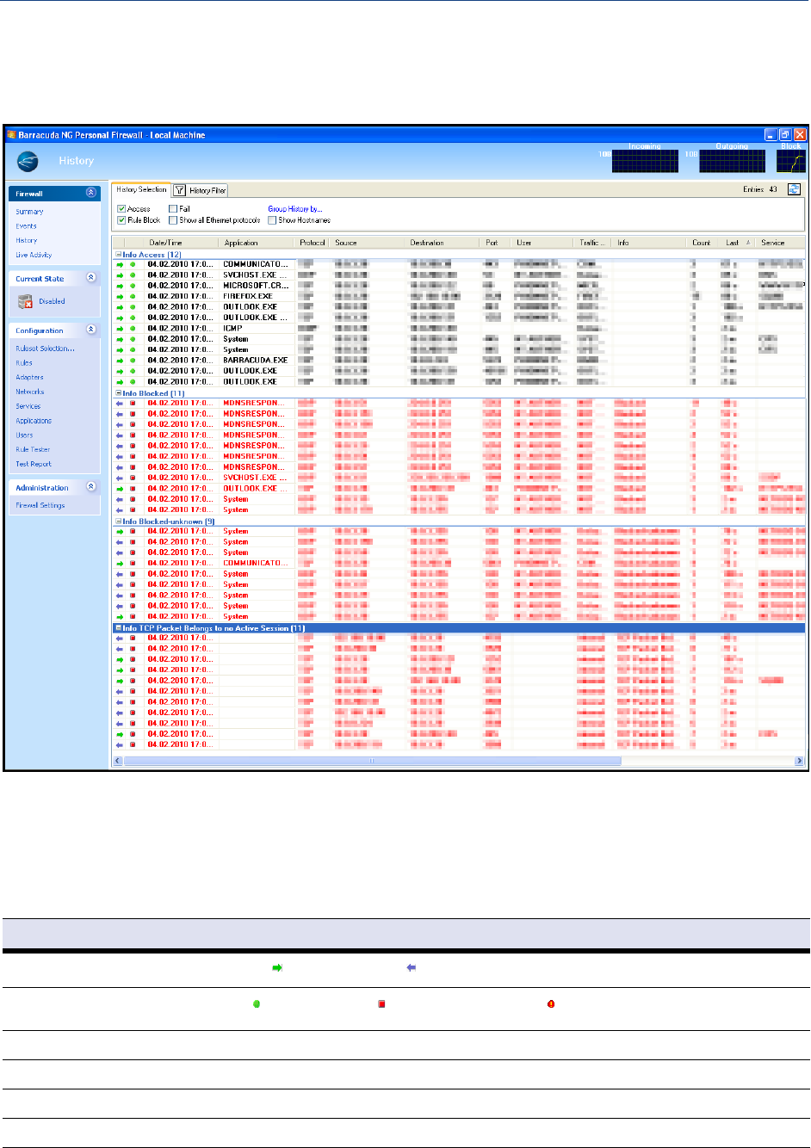
Task: Click the refresh icon next to Entries 43
Action: point(794,189)
